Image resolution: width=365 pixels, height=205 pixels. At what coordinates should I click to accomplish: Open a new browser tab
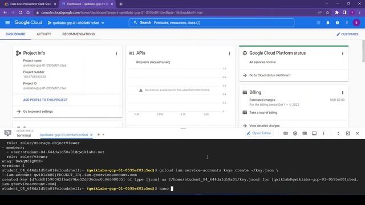tap(120, 4)
